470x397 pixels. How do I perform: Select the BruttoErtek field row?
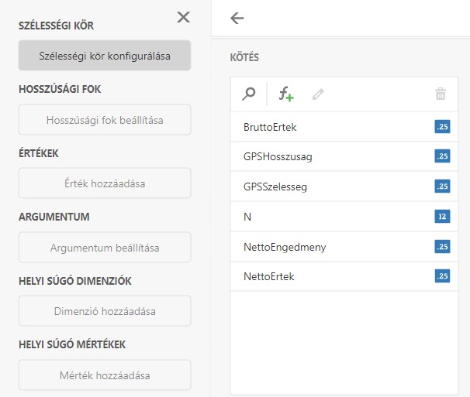coord(270,126)
